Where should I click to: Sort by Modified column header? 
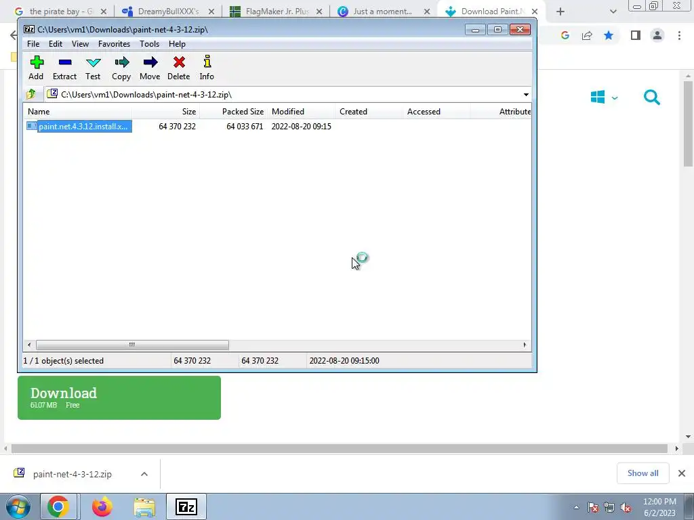[x=302, y=112]
